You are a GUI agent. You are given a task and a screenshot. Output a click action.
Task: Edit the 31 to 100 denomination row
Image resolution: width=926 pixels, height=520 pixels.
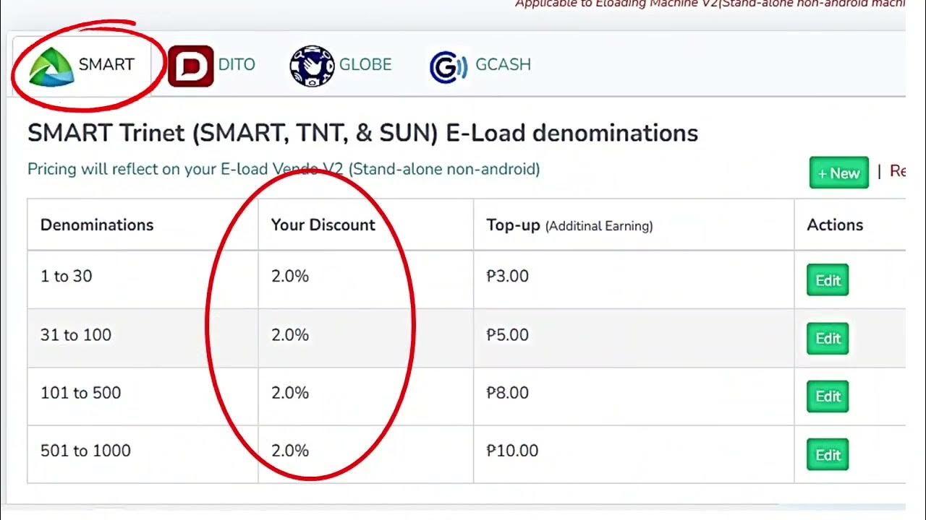pyautogui.click(x=828, y=338)
